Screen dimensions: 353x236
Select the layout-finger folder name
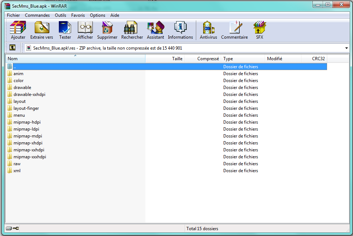tap(26, 108)
